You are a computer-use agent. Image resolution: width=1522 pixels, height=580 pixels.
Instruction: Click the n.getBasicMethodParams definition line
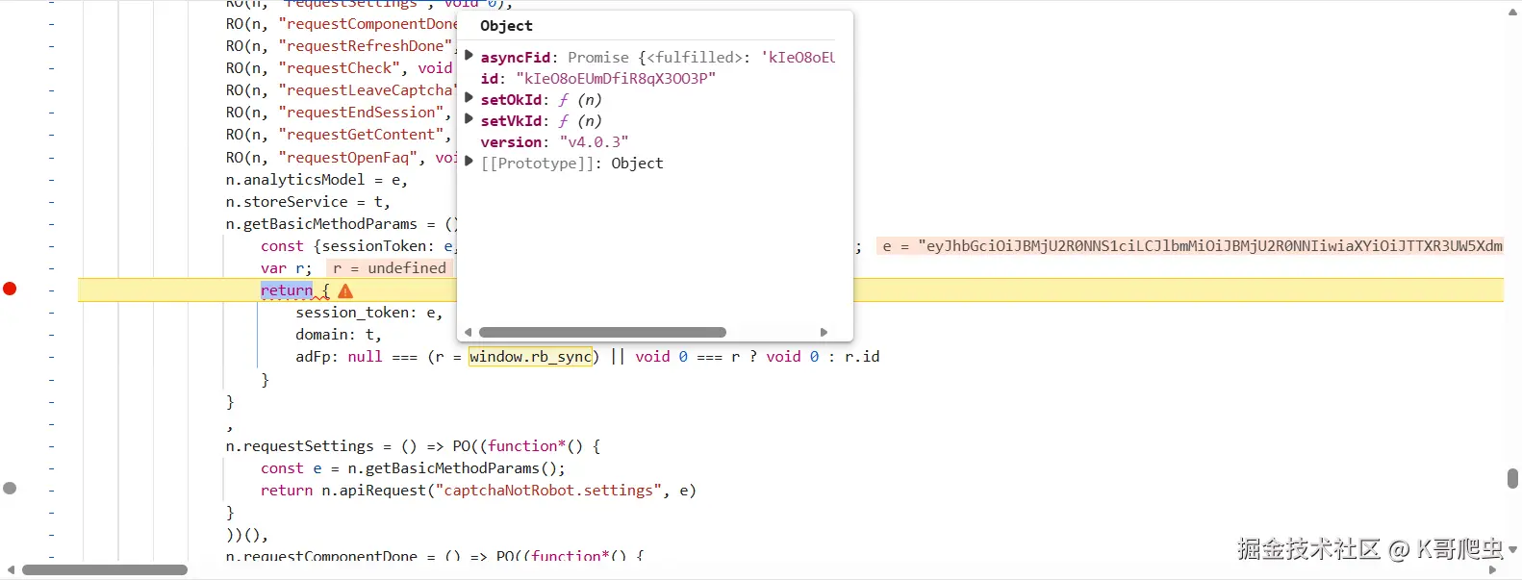tap(341, 224)
